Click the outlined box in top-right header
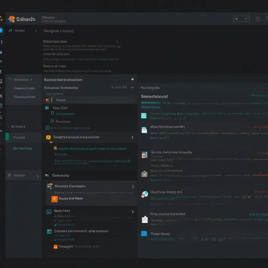This screenshot has height=268, width=268. click(241, 19)
